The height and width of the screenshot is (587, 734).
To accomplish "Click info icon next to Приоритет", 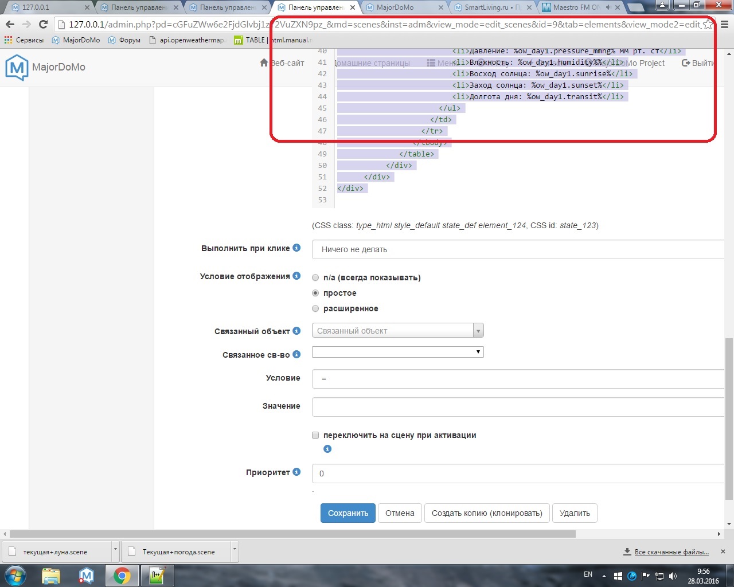I will (x=296, y=472).
